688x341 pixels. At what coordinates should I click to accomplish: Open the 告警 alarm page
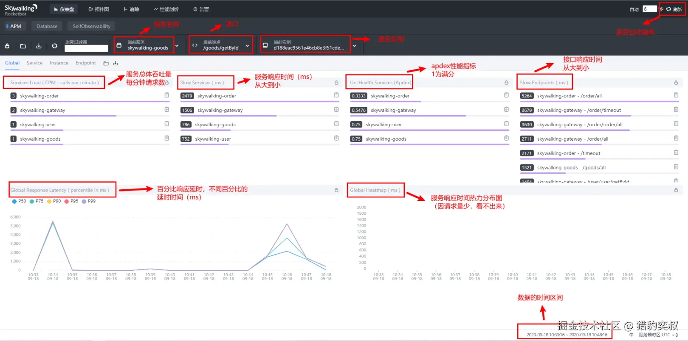[x=201, y=9]
